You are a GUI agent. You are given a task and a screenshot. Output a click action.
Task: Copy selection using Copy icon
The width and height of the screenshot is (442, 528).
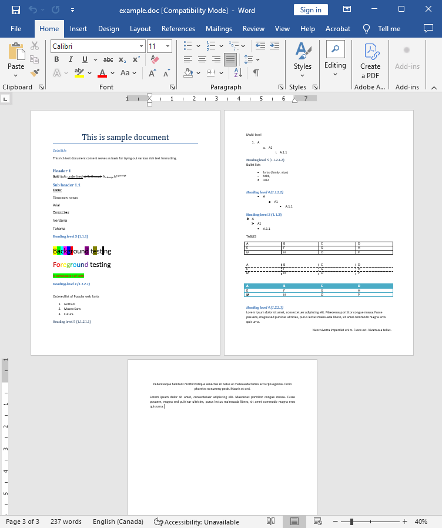click(34, 59)
